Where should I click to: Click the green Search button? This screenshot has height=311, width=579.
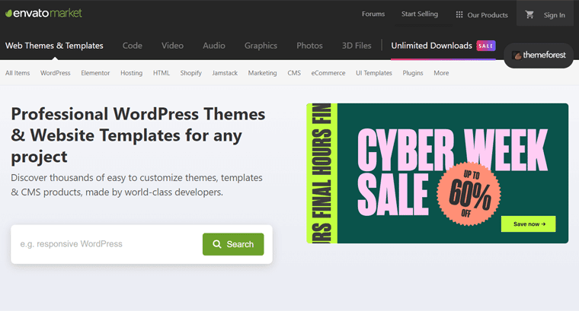[233, 244]
